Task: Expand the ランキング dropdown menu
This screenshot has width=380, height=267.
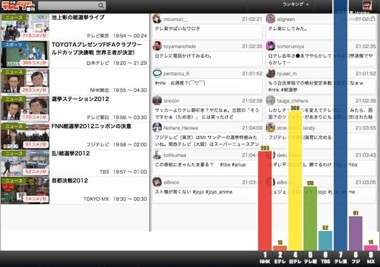Action: (x=296, y=4)
